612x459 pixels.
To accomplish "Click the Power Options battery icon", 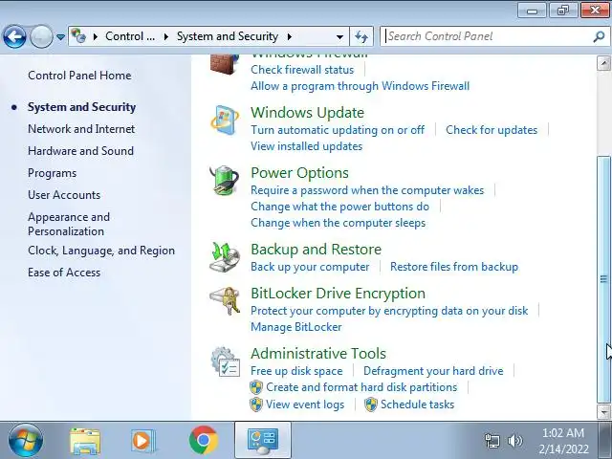I will coord(225,180).
